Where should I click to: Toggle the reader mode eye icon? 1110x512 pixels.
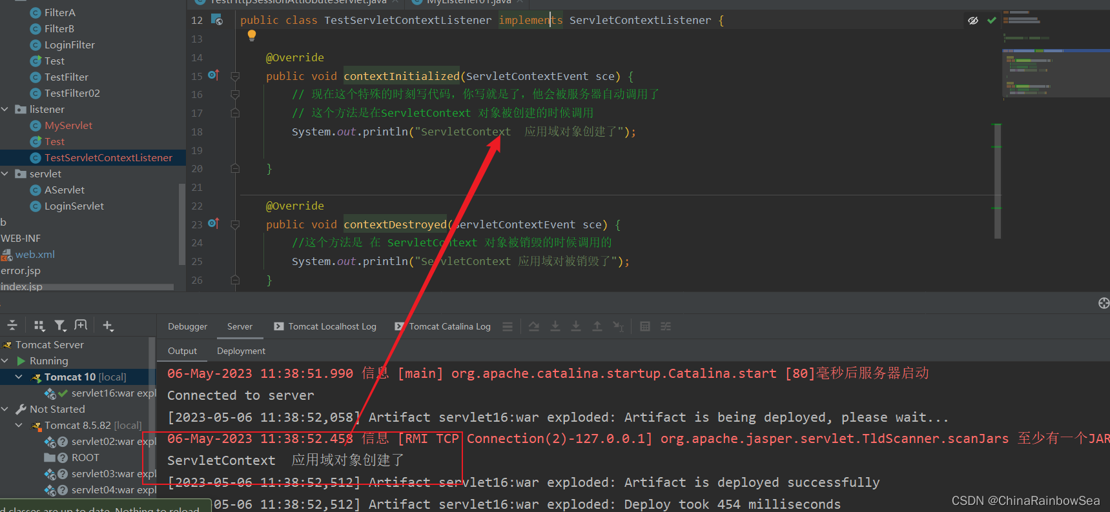point(973,21)
